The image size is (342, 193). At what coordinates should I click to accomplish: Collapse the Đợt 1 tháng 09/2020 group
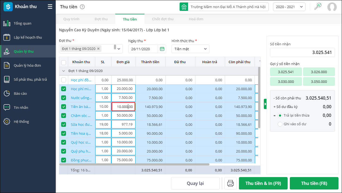tap(64, 71)
